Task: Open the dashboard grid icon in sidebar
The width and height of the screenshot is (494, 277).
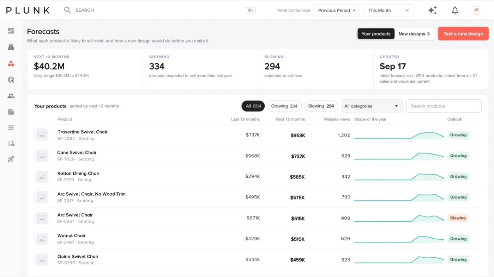Action: 11,31
